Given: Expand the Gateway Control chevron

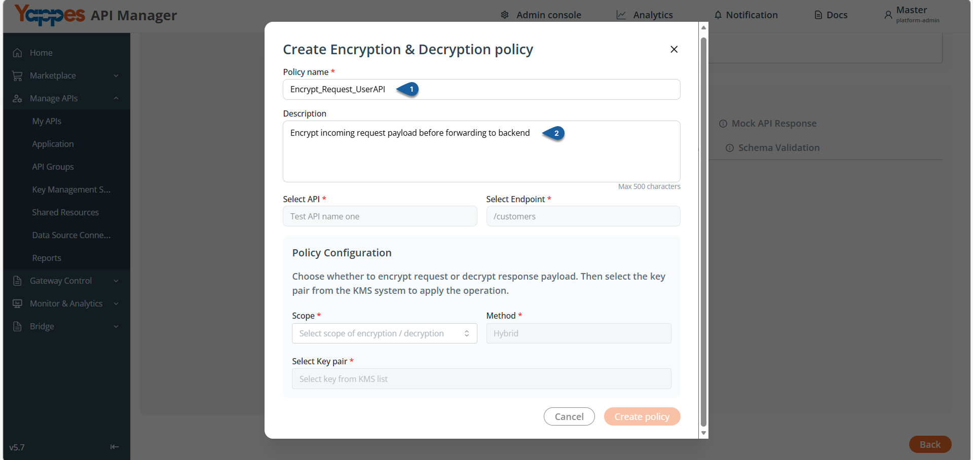Looking at the screenshot, I should (x=116, y=281).
